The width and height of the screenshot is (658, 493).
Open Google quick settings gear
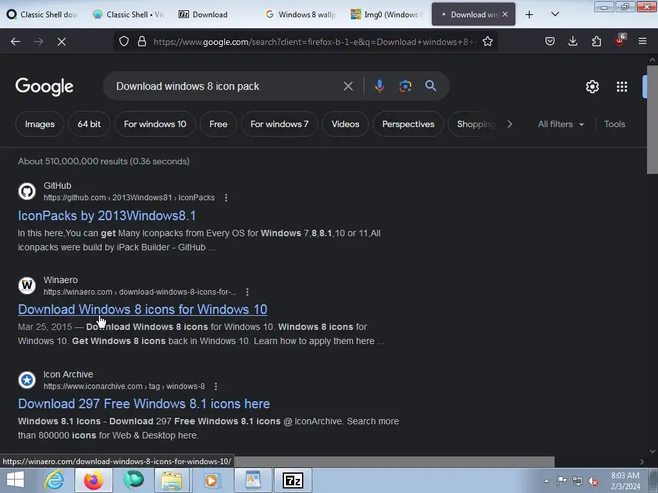click(592, 87)
